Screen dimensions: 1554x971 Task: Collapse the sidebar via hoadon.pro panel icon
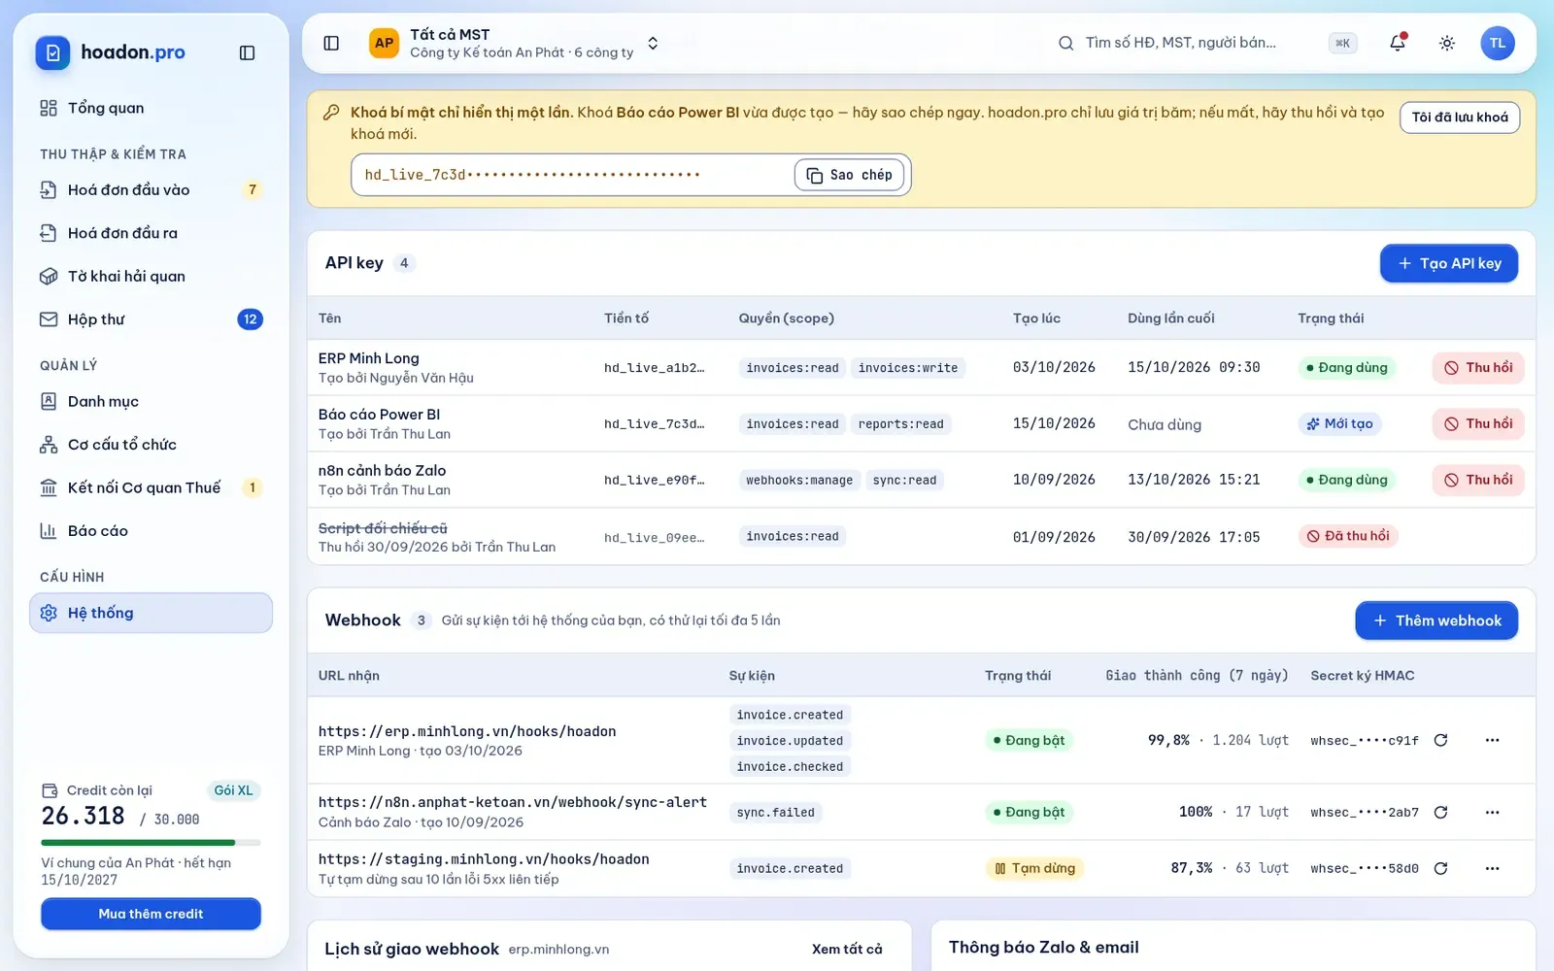(247, 52)
